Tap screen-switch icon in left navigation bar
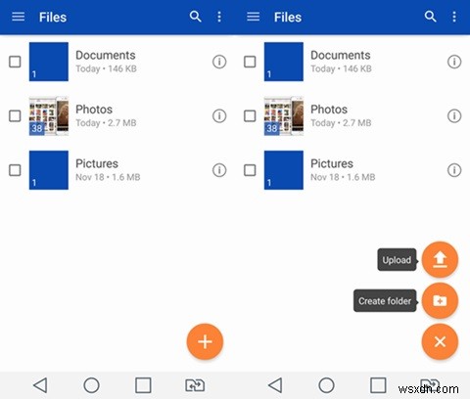 tap(195, 385)
